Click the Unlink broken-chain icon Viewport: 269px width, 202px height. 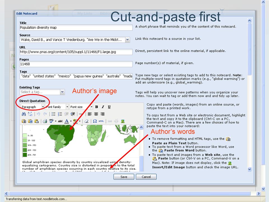[x=116, y=121]
